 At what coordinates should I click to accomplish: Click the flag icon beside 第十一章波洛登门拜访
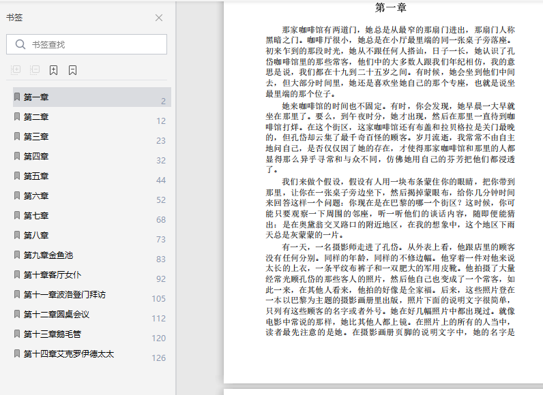point(16,294)
